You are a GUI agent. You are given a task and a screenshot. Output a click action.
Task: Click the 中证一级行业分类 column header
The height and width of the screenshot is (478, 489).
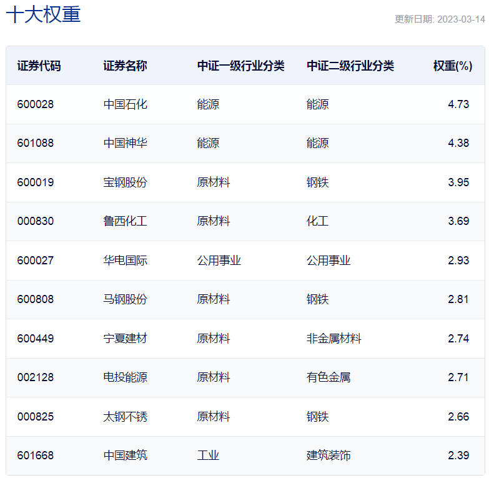(x=240, y=66)
